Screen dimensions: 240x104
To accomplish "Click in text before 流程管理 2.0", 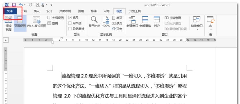I will [x=62, y=76].
